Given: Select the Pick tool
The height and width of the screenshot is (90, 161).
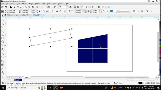Looking at the screenshot, I should 3,16.
